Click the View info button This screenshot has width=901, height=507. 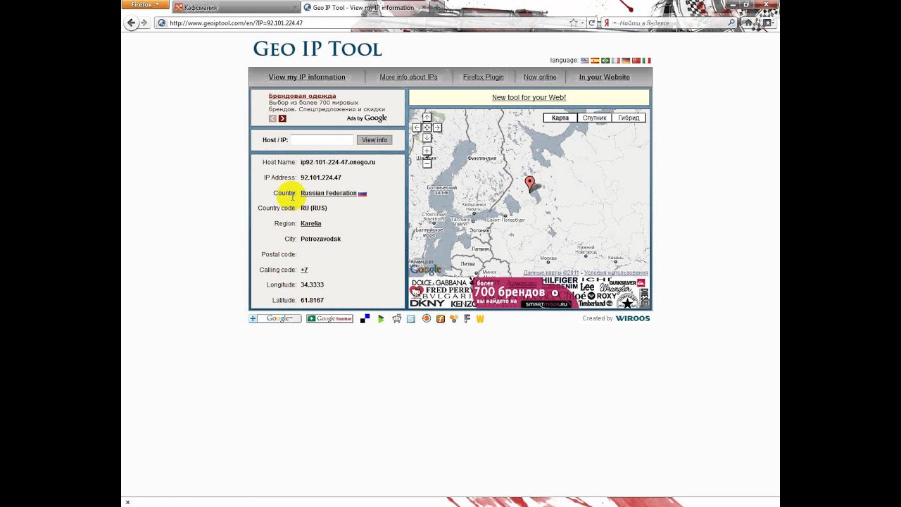[374, 140]
